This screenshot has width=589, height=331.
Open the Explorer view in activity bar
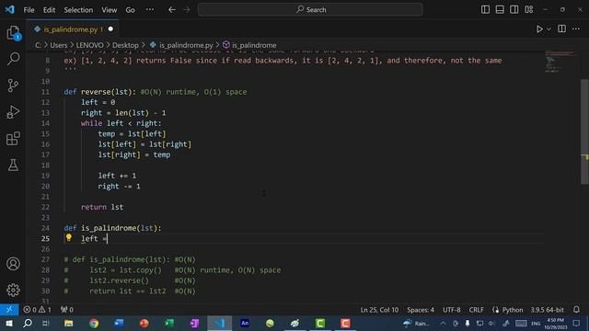point(13,33)
